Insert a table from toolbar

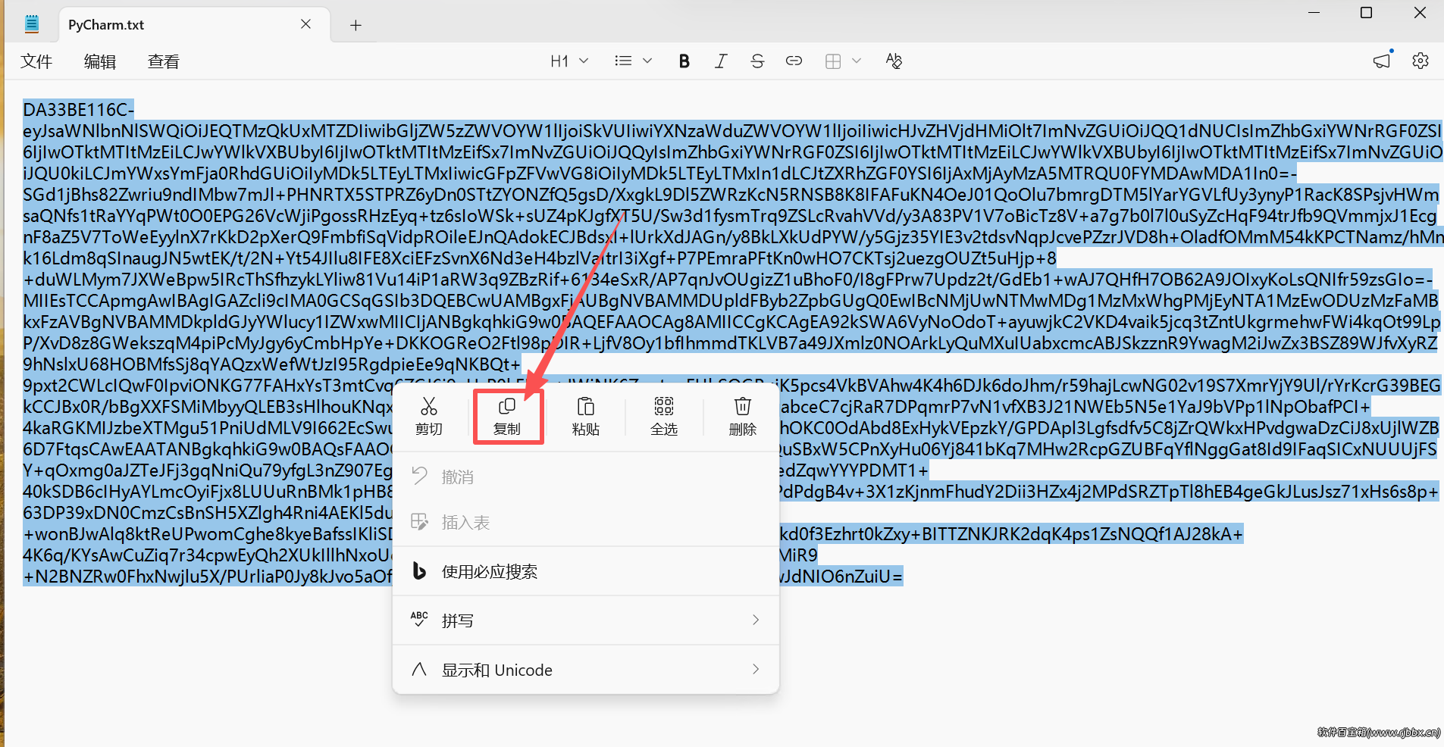point(833,61)
